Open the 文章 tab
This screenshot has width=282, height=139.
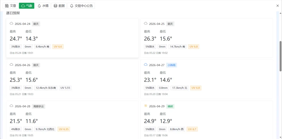click(x=10, y=6)
